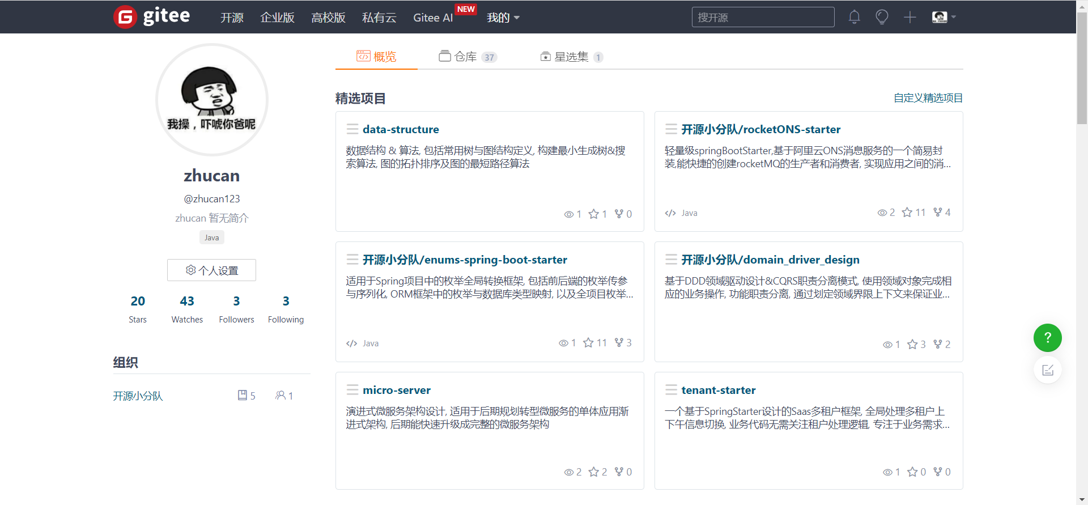
Task: Click the Gitee logo
Action: [x=152, y=16]
